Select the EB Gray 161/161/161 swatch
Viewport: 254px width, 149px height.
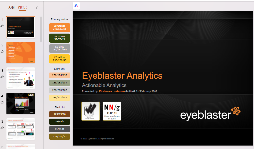click(59, 48)
